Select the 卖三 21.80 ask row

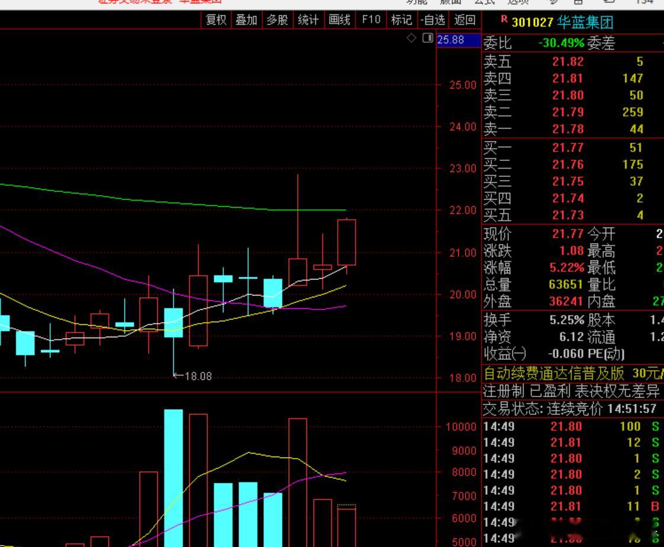(572, 95)
